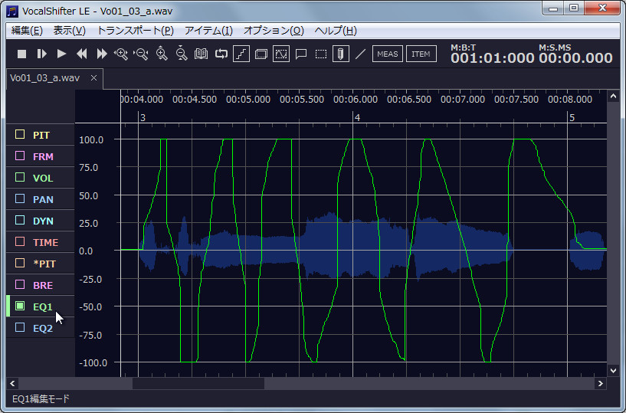This screenshot has width=626, height=413.
Task: Toggle the VOL checkbox
Action: (20, 177)
